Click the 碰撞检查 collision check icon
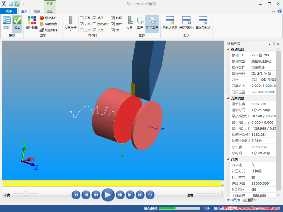283x212 pixels. click(x=42, y=24)
